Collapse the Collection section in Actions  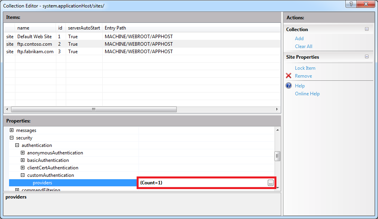(367, 29)
